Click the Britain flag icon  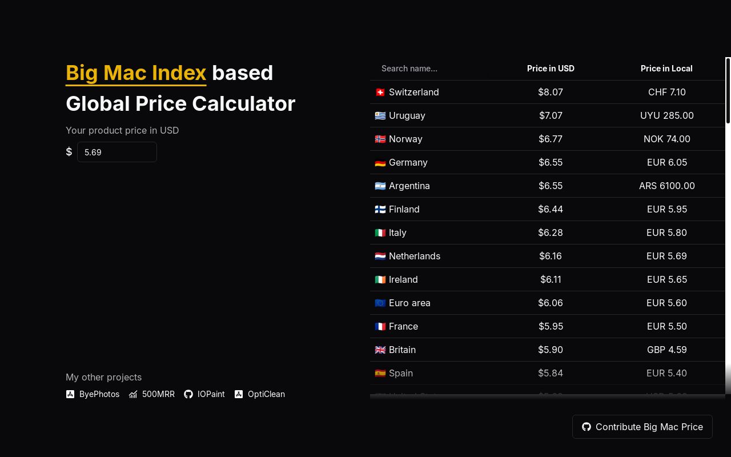pyautogui.click(x=380, y=350)
